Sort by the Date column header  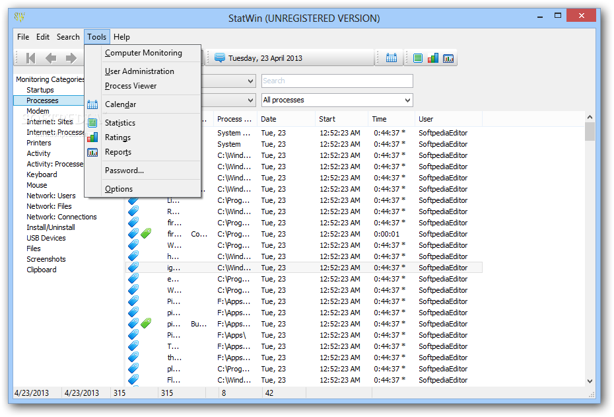(287, 119)
